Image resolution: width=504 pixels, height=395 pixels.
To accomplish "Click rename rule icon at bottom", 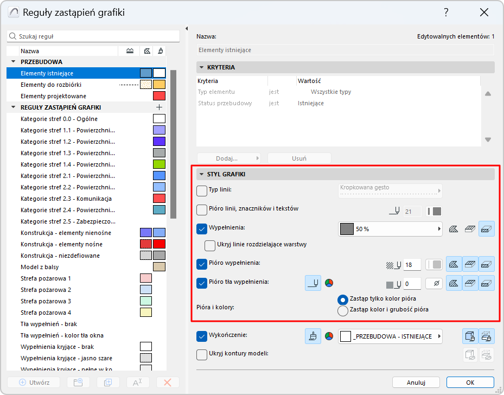I will (x=138, y=383).
